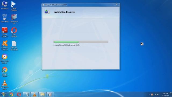
Task: Click the taskbar button next to Opera
Action: point(27,95)
